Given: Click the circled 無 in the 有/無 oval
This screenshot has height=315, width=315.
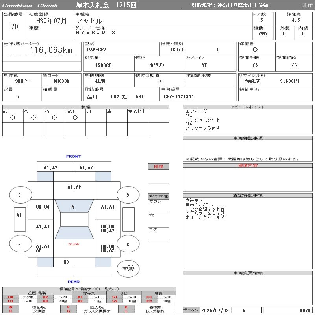Looking at the screenshot, I should (131, 269).
